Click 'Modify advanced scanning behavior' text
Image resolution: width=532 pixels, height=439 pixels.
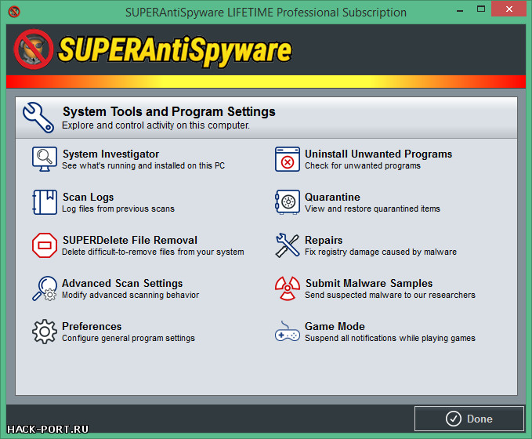tap(130, 295)
